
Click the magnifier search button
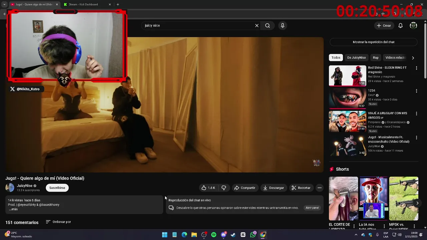coord(268,26)
